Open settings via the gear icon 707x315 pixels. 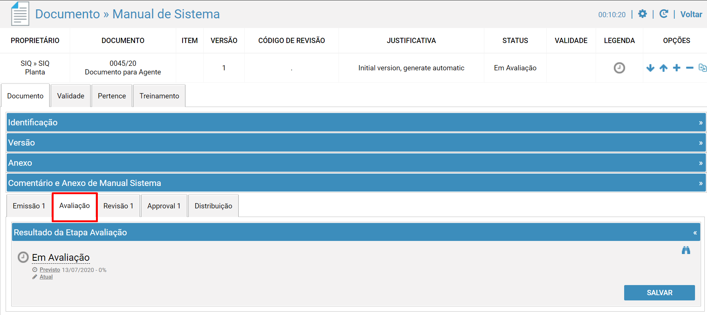click(x=643, y=14)
